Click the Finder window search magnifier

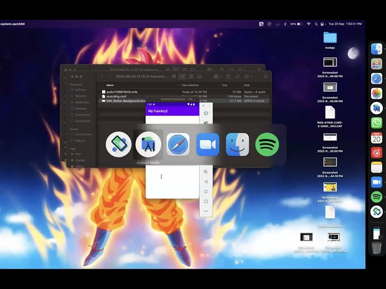click(265, 76)
